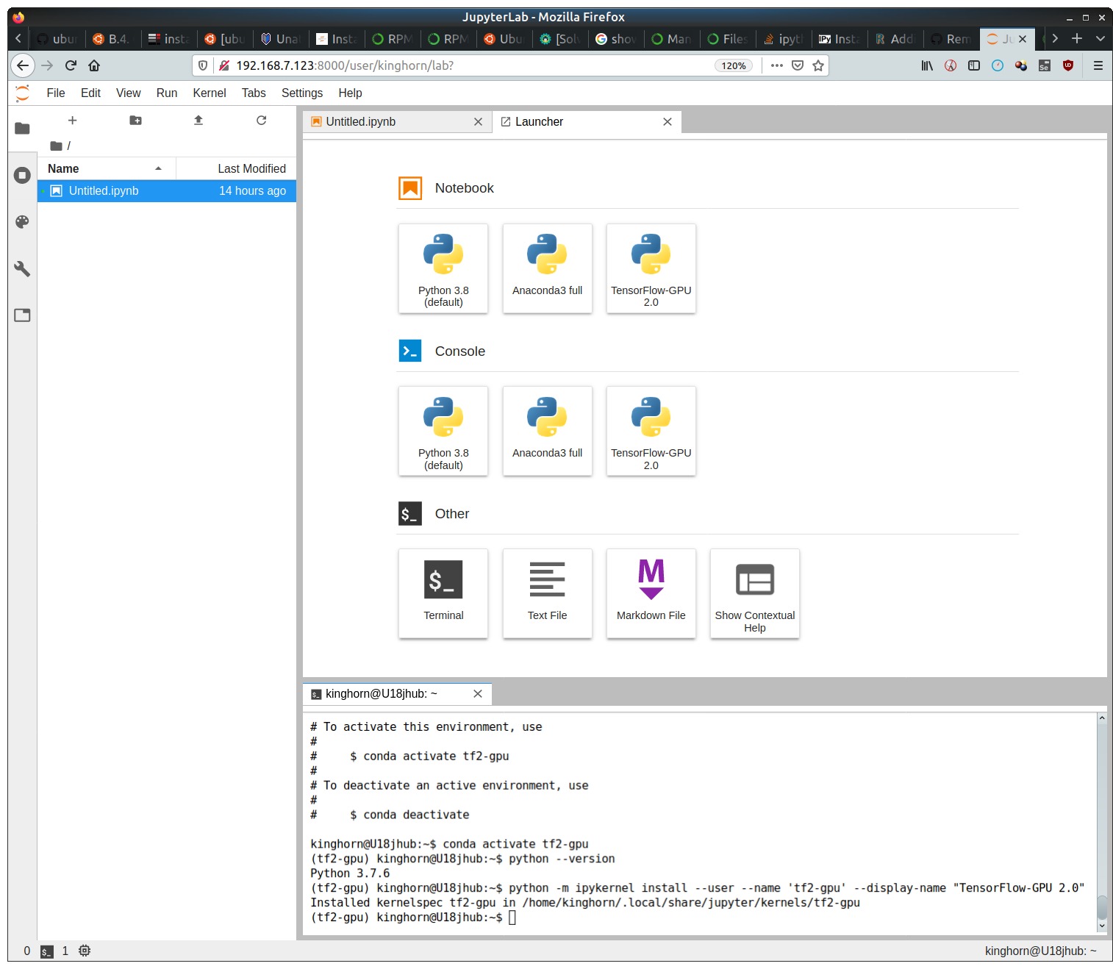
Task: Click the upload files icon
Action: click(198, 121)
